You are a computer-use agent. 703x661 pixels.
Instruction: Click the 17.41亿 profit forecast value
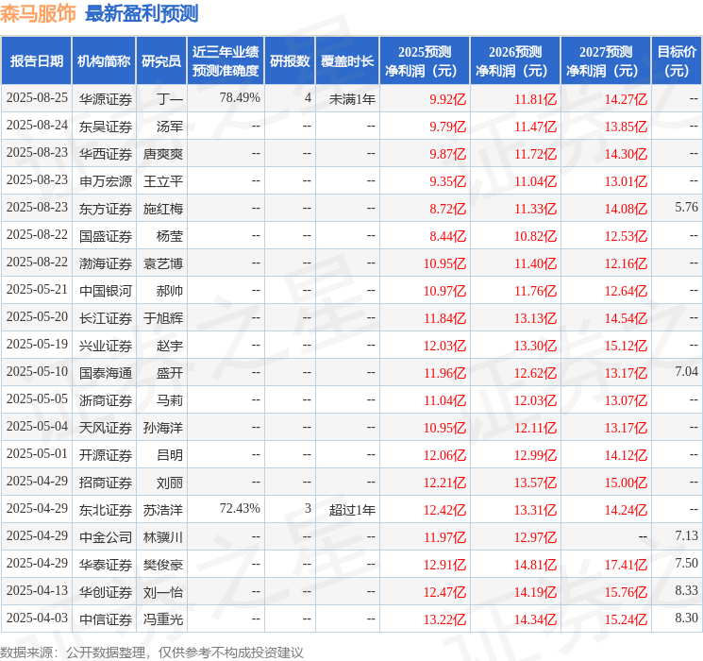[x=626, y=565]
